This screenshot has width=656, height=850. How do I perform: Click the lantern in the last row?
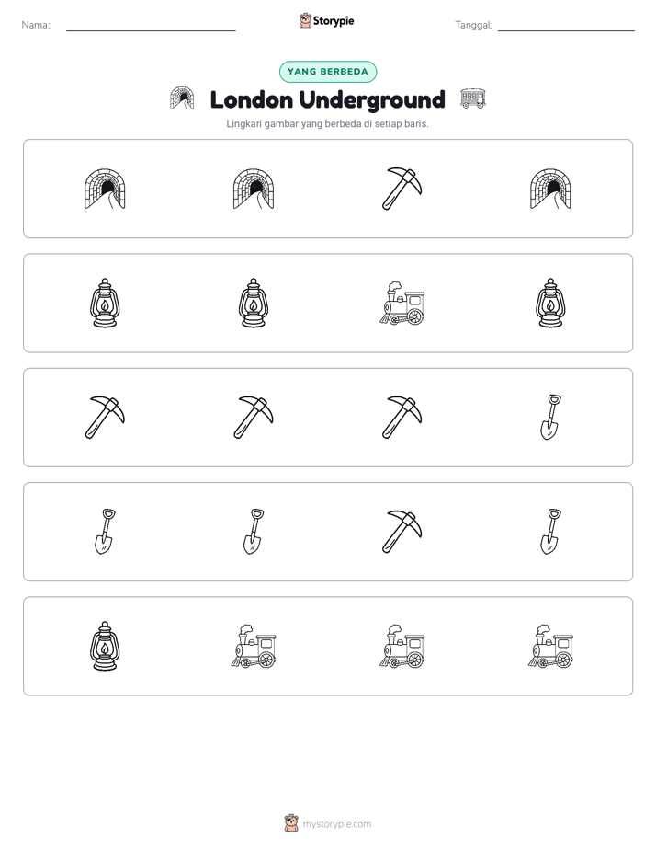[105, 646]
